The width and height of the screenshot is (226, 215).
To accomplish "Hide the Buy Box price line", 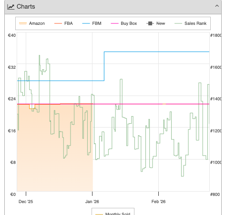I will [x=123, y=23].
